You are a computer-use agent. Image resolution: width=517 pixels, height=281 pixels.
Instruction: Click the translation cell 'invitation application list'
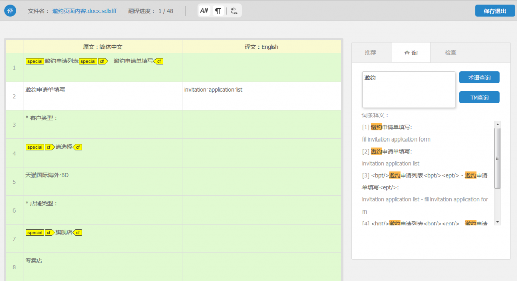click(x=261, y=96)
